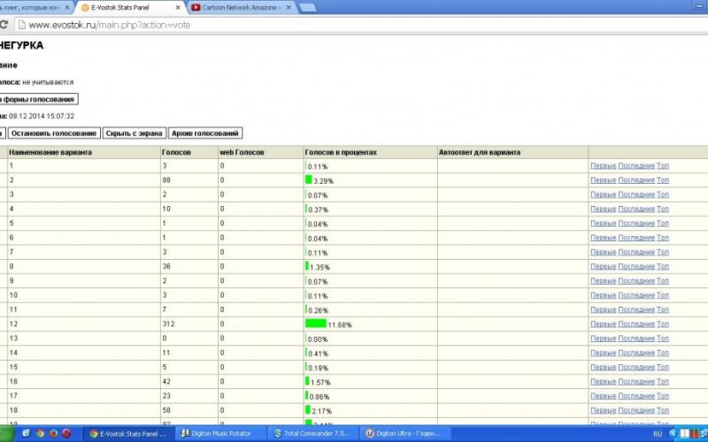Click the RU language indicator in tray
The height and width of the screenshot is (442, 708).
[658, 434]
